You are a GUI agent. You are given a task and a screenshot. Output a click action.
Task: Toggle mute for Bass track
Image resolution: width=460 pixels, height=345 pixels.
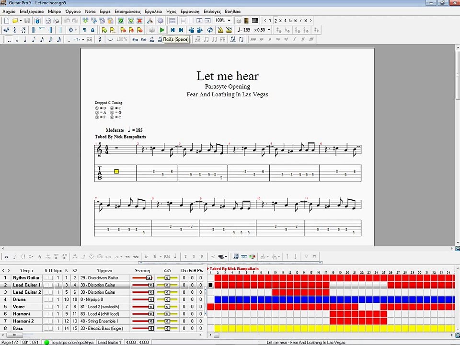coord(51,328)
